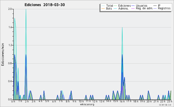
Task: Click the 1.6 tick label on y-axis
Action: pos(10,27)
